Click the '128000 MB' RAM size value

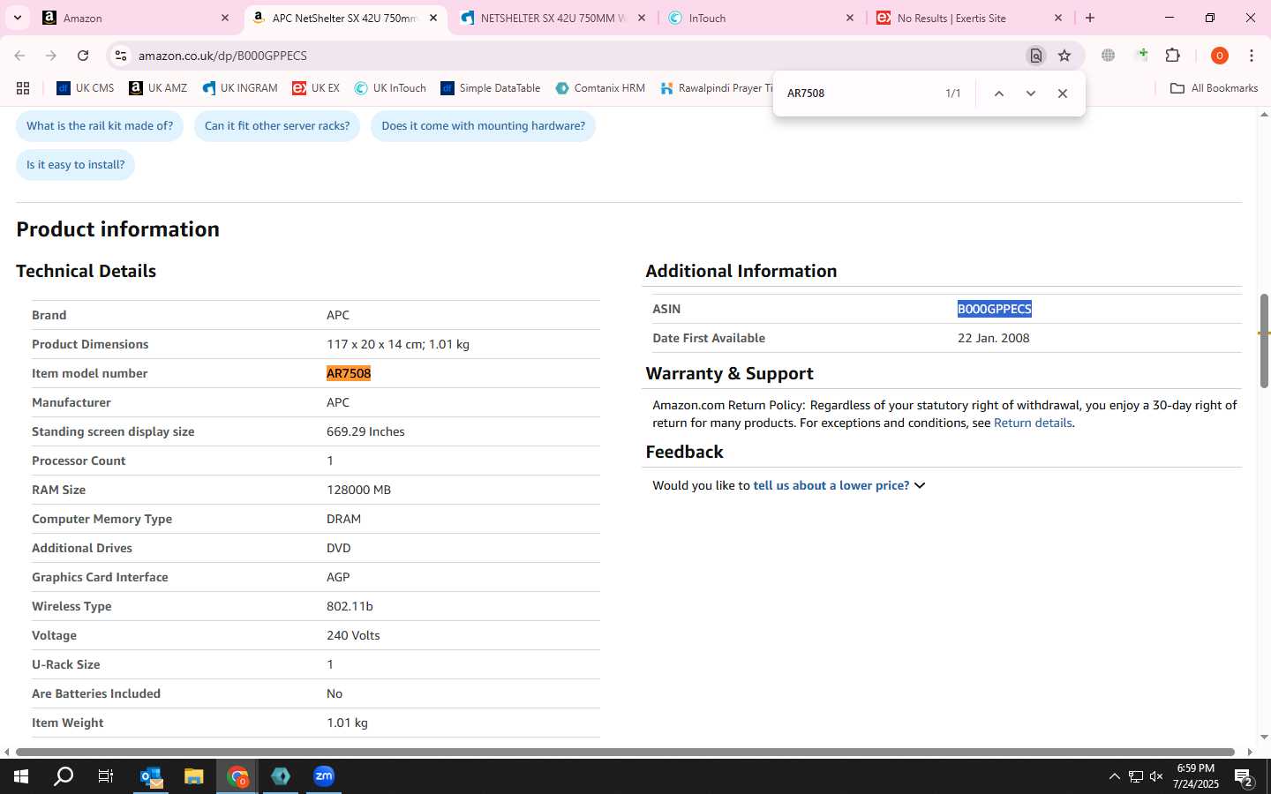coord(358,490)
